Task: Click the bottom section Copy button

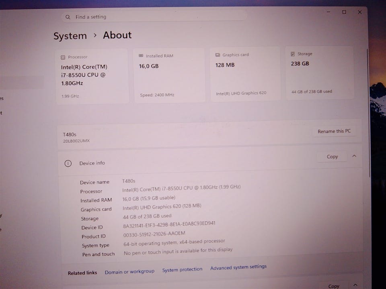Action: click(x=334, y=286)
